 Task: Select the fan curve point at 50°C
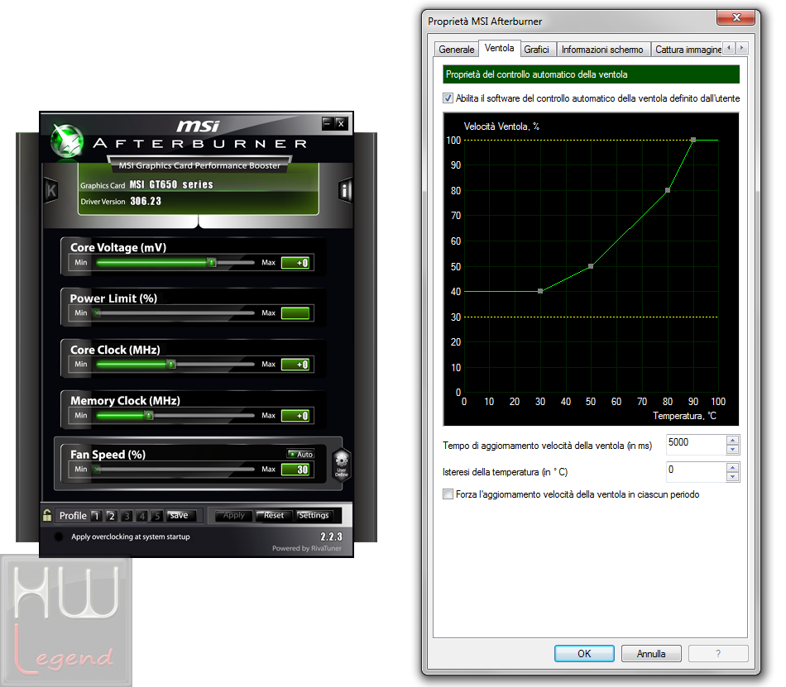(x=591, y=266)
